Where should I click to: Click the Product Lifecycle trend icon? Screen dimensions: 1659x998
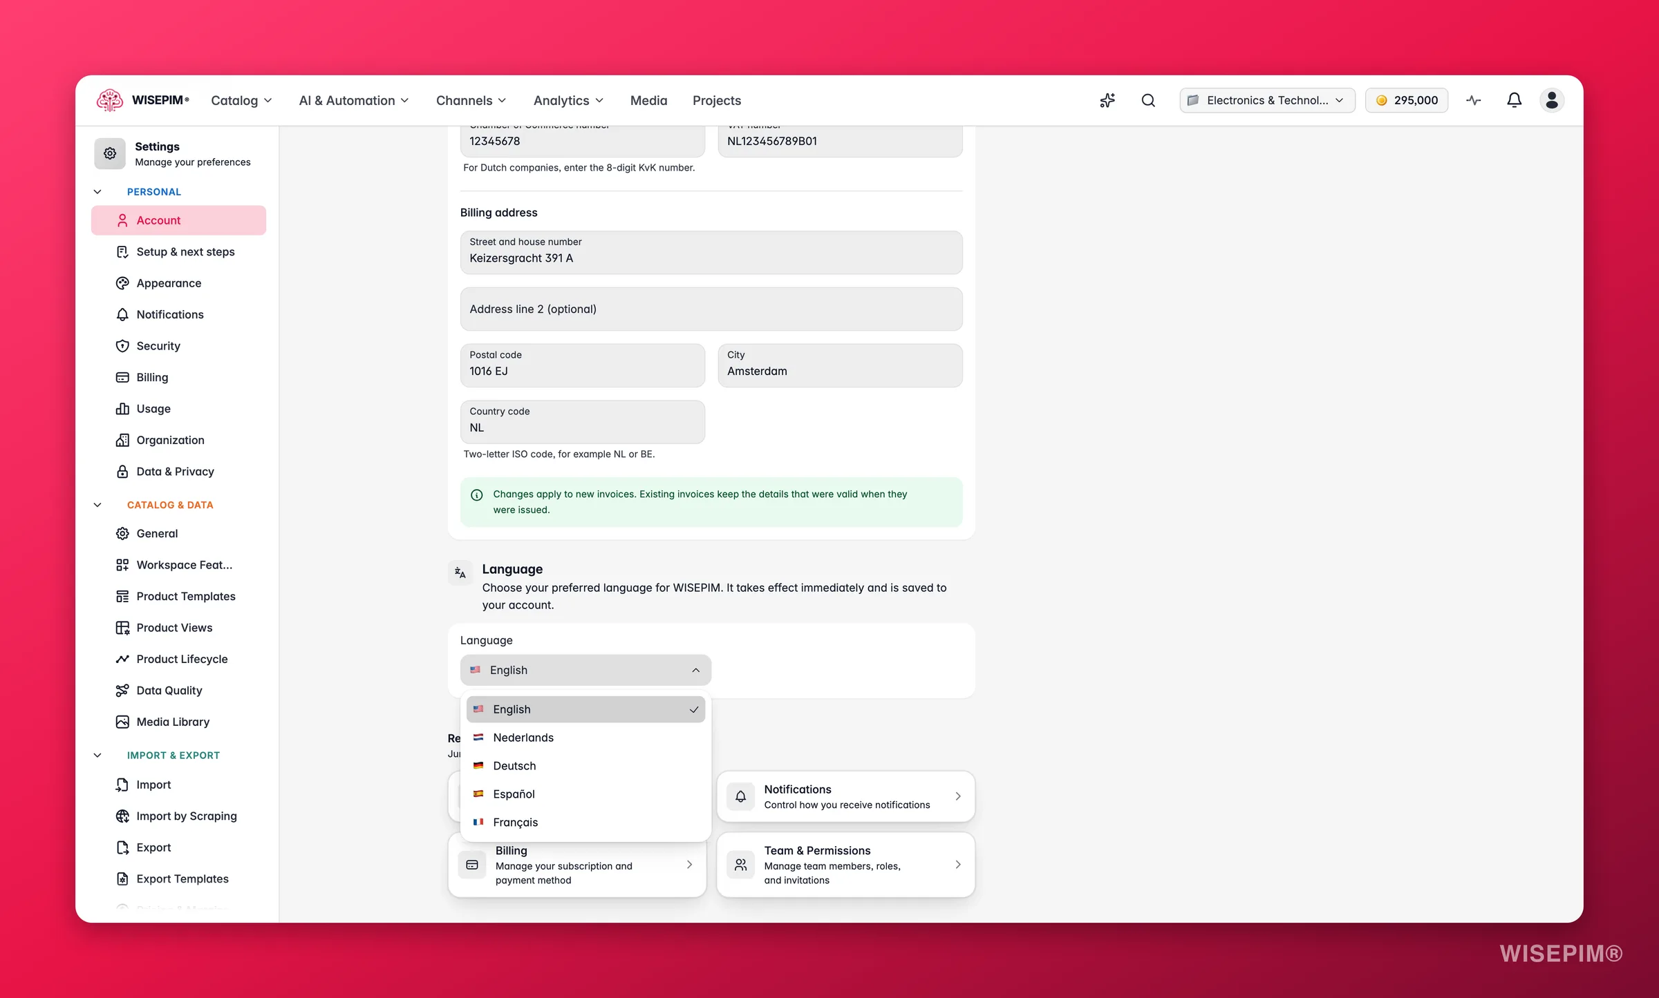pos(122,659)
